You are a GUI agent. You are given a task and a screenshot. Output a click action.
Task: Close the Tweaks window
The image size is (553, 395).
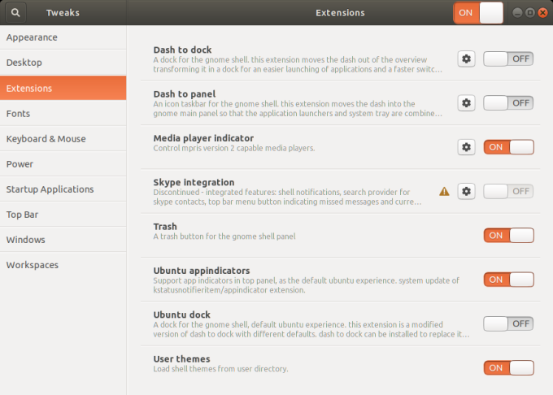tap(542, 13)
